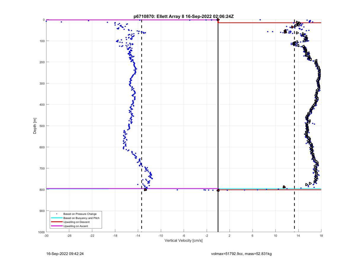355x261 pixels.
Task: Click the x-axis tick label '6'
Action: 253,236
